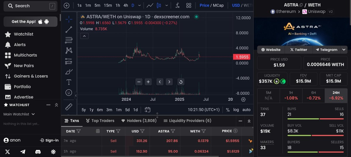Select the 24H stats tab
Screen dimensions: 351x157
(336, 95)
